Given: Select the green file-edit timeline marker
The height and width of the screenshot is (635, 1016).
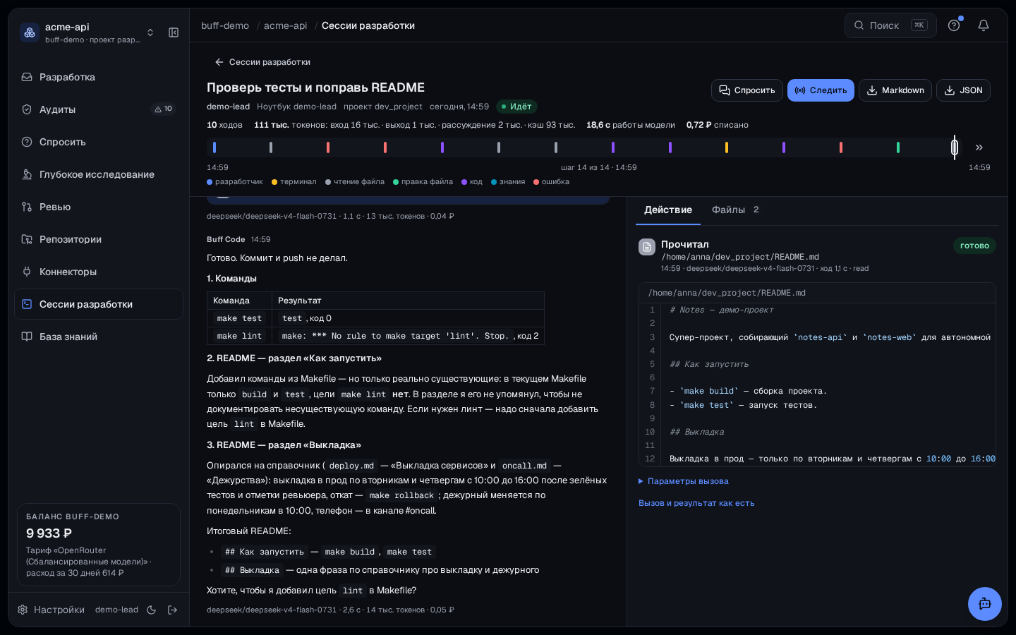Looking at the screenshot, I should pyautogui.click(x=897, y=147).
